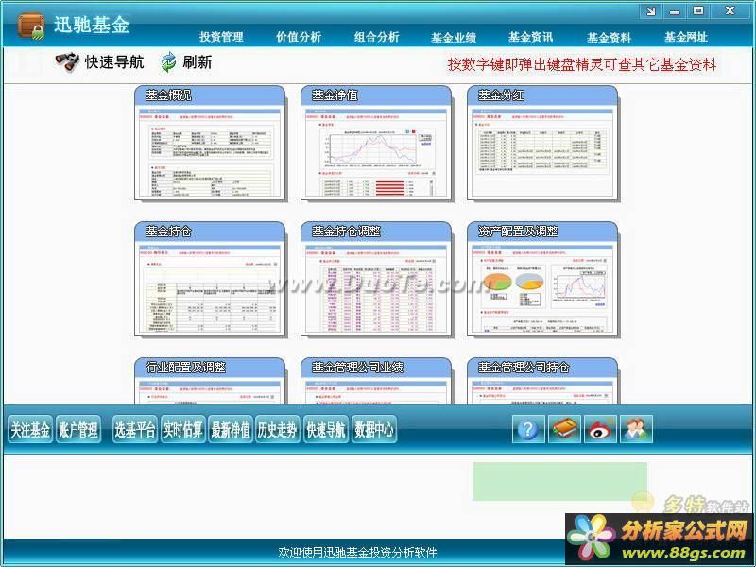The image size is (756, 567).
Task: Open the 组合分析 menu
Action: (376, 37)
